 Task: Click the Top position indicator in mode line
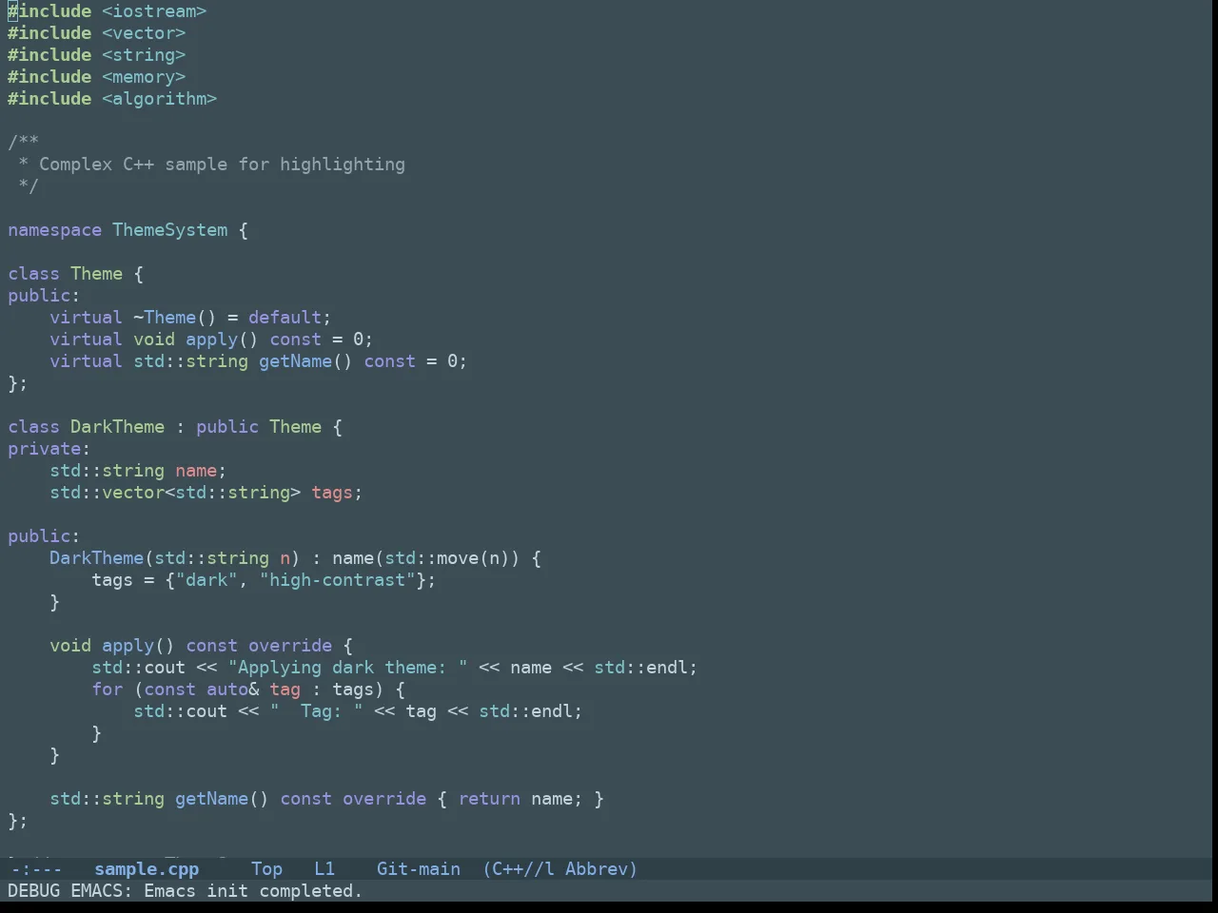(x=266, y=868)
